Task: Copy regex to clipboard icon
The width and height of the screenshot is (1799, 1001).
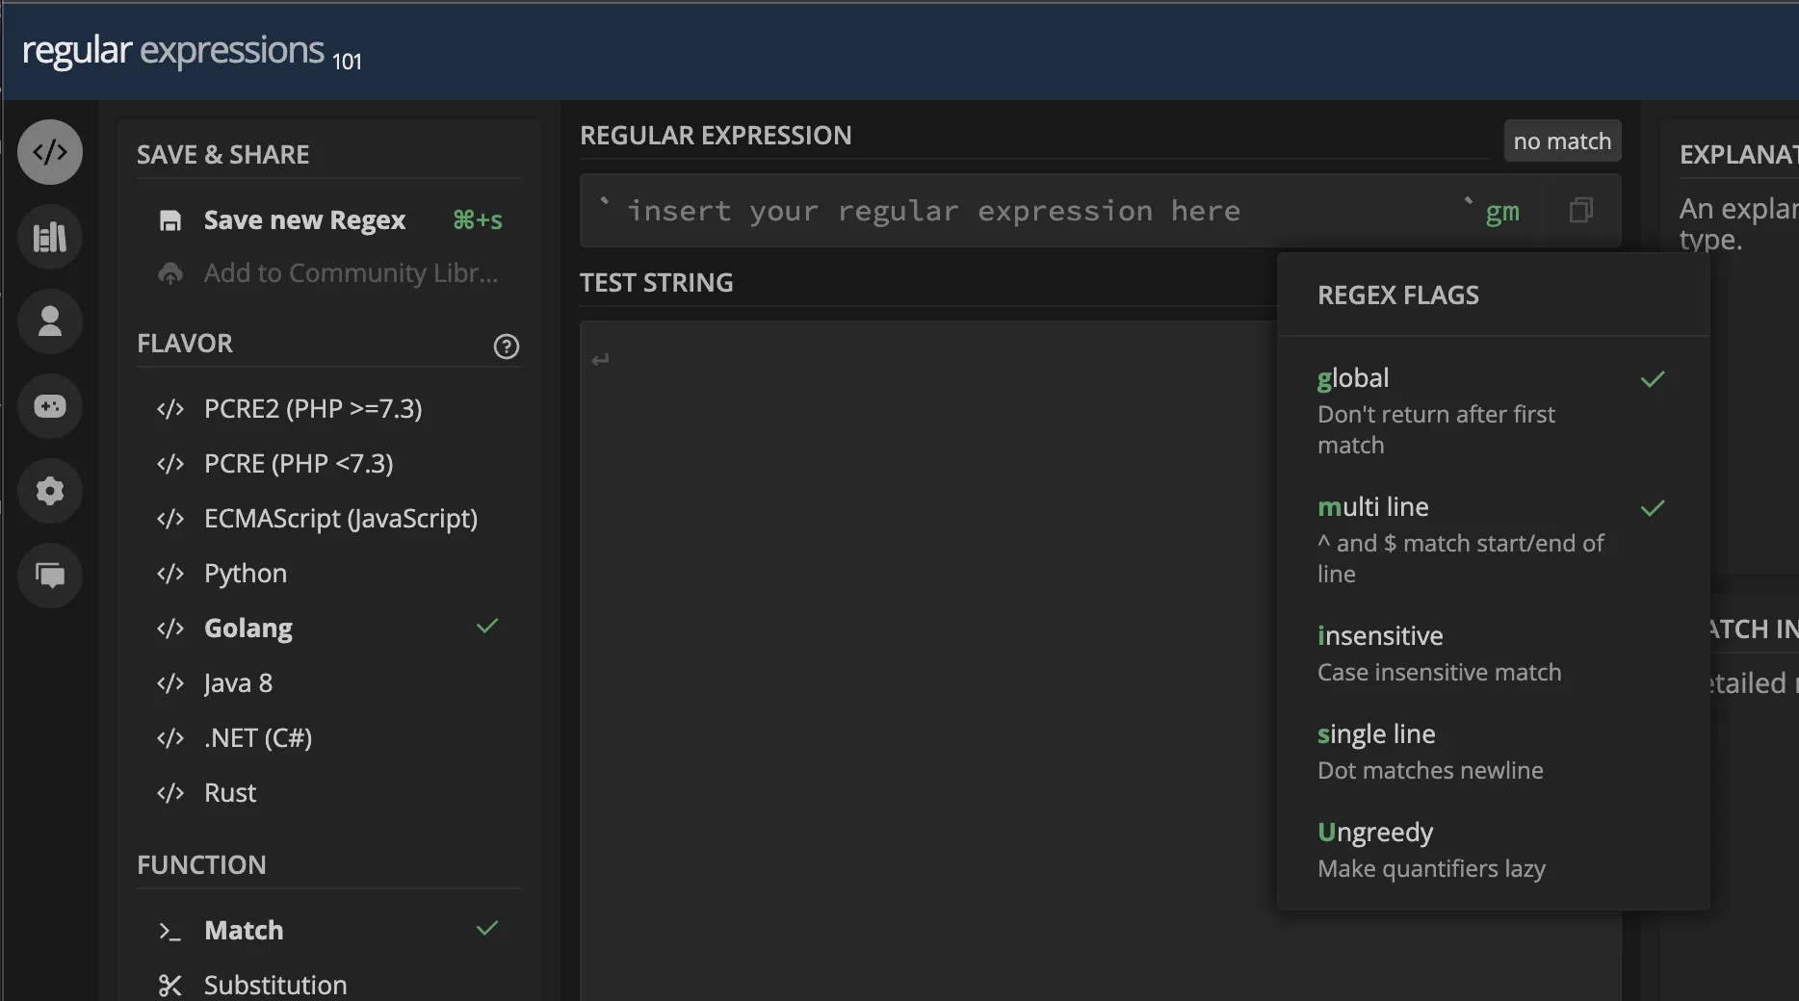Action: tap(1581, 211)
